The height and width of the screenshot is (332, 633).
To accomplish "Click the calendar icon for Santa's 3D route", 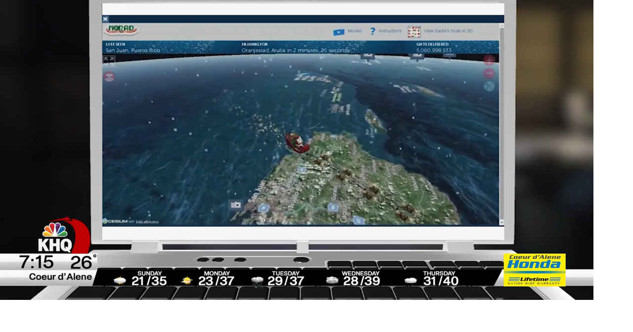I will (x=414, y=31).
